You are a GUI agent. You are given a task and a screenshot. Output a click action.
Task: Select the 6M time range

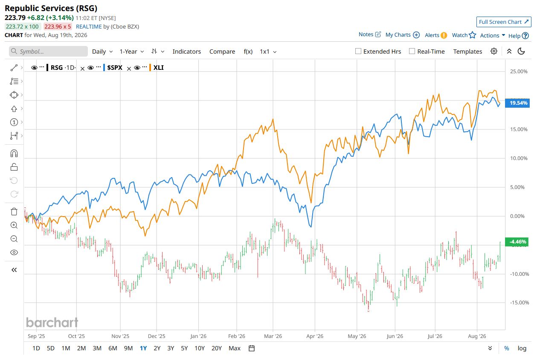tap(113, 348)
